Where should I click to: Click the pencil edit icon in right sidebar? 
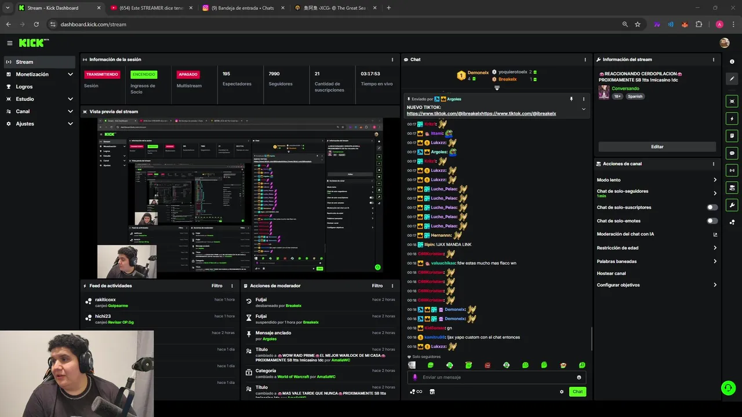(732, 78)
